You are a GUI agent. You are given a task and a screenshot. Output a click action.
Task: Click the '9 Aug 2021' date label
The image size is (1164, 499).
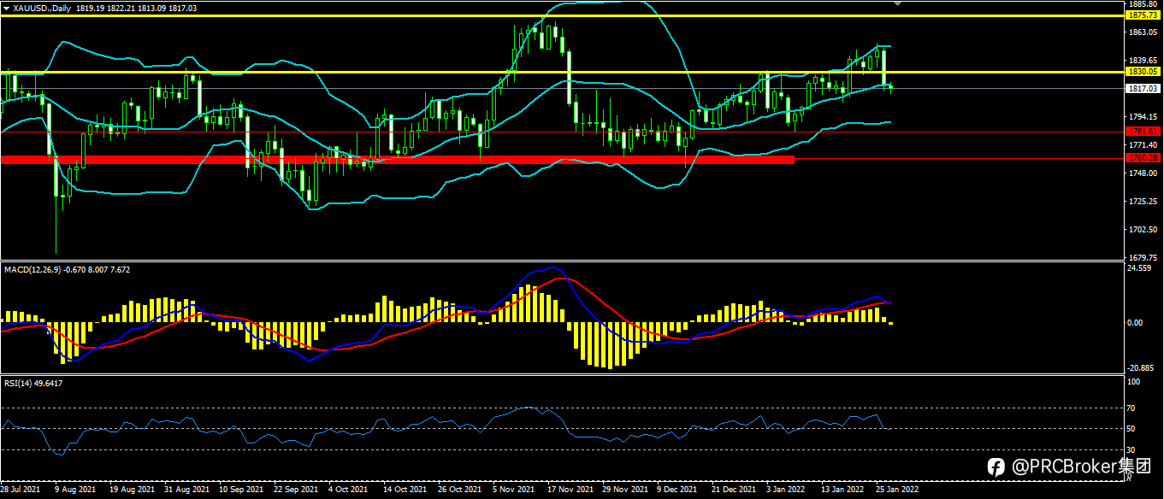(74, 490)
